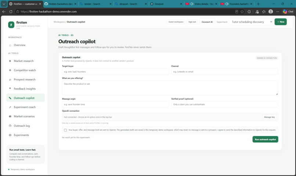Screen dimensions: 296x176
Task: Click the browser address bar URL
Action: tap(49, 11)
